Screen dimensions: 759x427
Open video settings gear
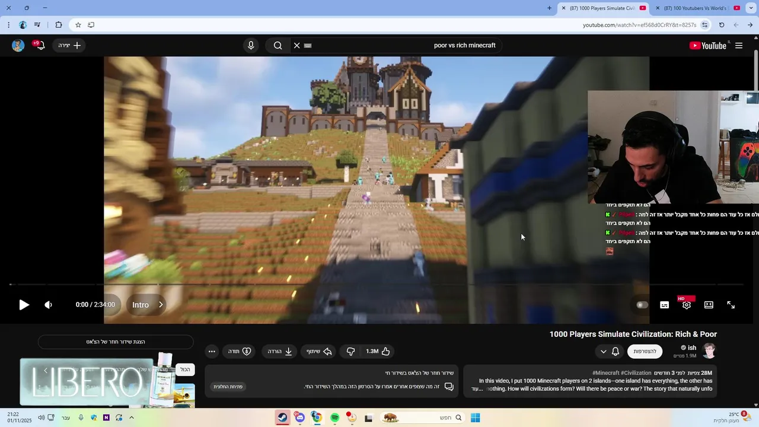point(687,305)
